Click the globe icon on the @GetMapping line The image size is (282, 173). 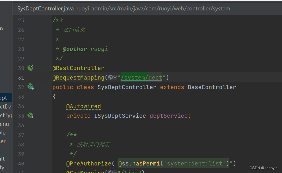[111, 172]
